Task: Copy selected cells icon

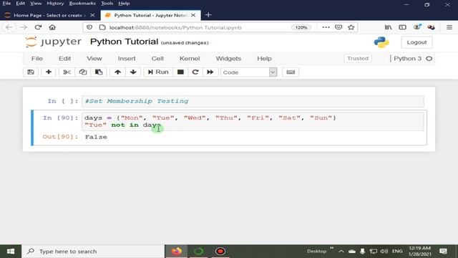Action: (x=83, y=72)
